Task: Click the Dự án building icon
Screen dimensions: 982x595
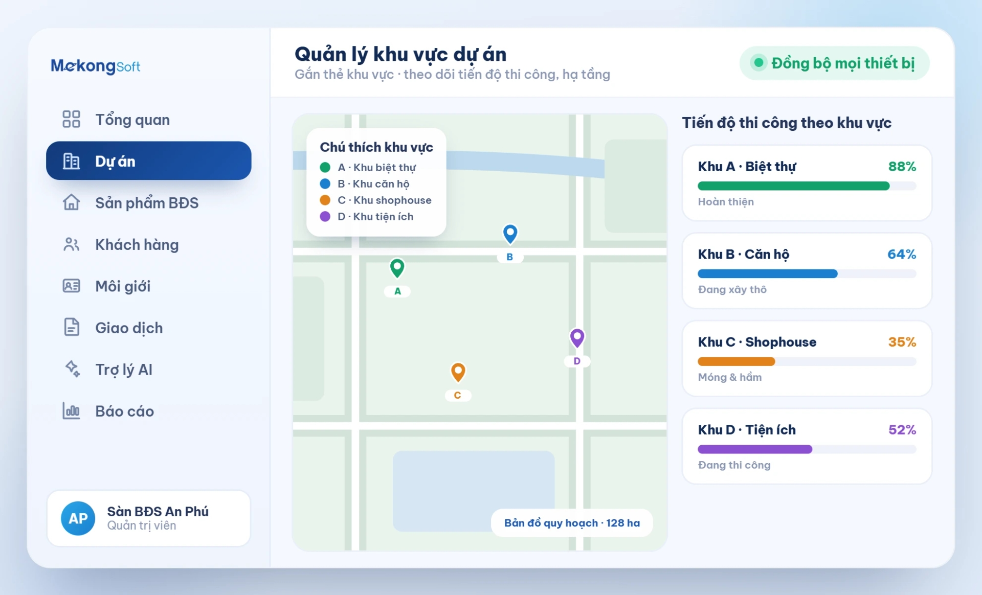Action: pyautogui.click(x=71, y=161)
